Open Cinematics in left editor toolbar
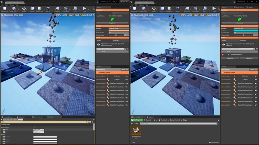The width and height of the screenshot is (259, 145). point(66,9)
